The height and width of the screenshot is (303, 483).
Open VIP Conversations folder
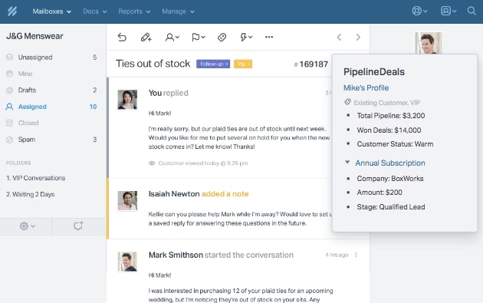[x=36, y=178]
